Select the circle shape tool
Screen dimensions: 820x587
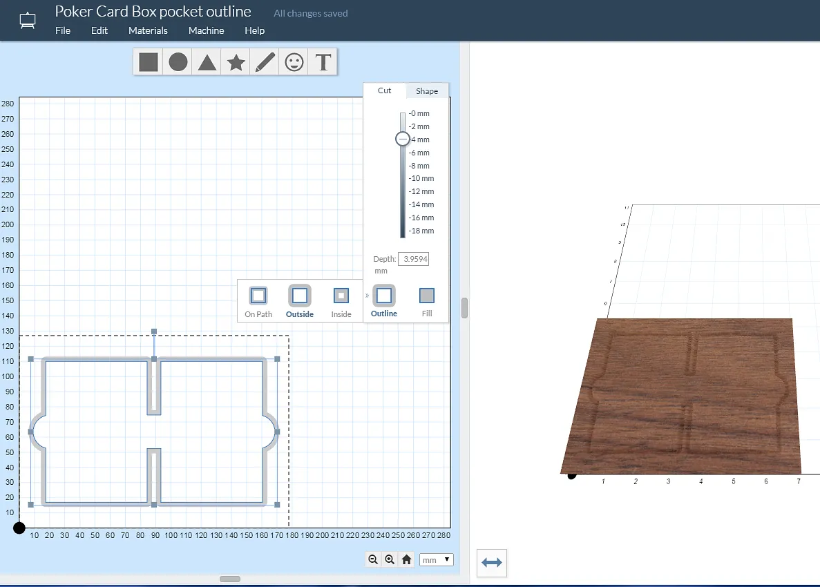pos(178,62)
